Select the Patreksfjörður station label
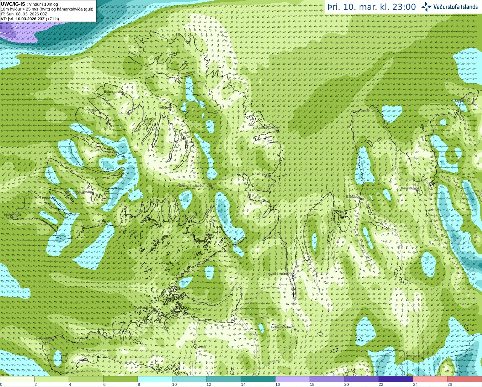Image resolution: width=482 pixels, height=387 pixels. [x=44, y=198]
